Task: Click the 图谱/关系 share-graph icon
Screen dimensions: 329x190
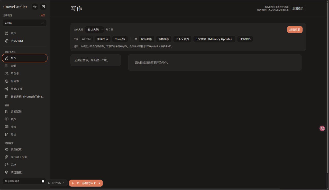Action: coord(7,89)
